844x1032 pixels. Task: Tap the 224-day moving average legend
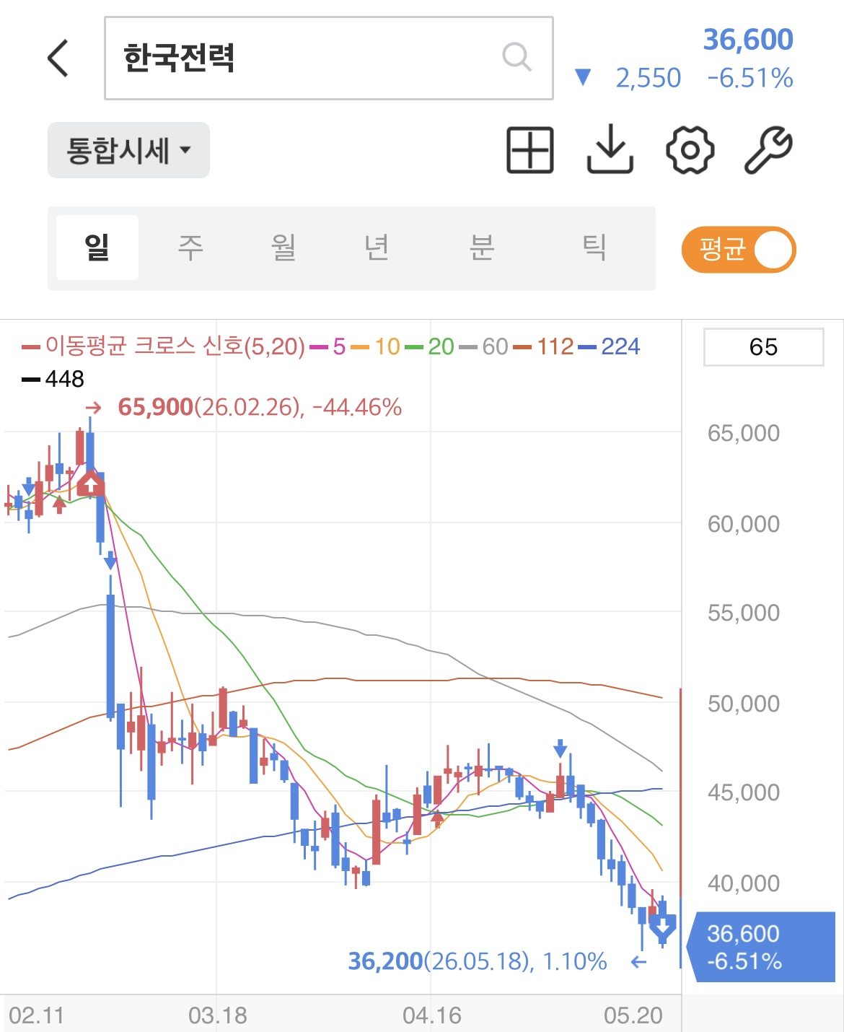tap(609, 346)
